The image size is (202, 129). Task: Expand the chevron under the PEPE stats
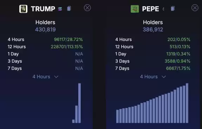164,77
